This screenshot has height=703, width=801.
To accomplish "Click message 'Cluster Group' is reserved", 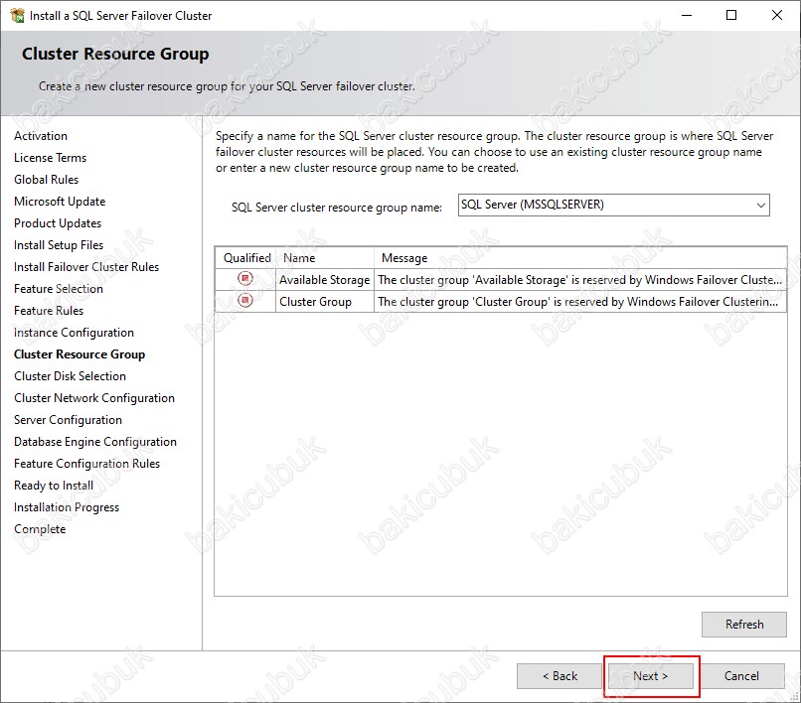I will [x=580, y=302].
